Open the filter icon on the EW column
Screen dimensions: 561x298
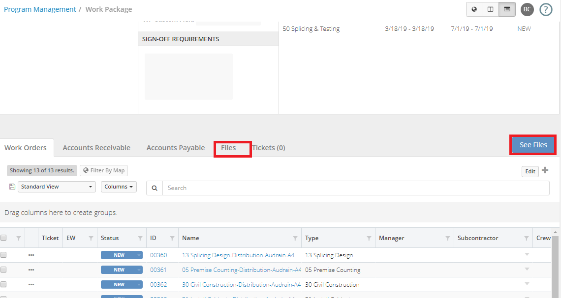click(x=91, y=238)
